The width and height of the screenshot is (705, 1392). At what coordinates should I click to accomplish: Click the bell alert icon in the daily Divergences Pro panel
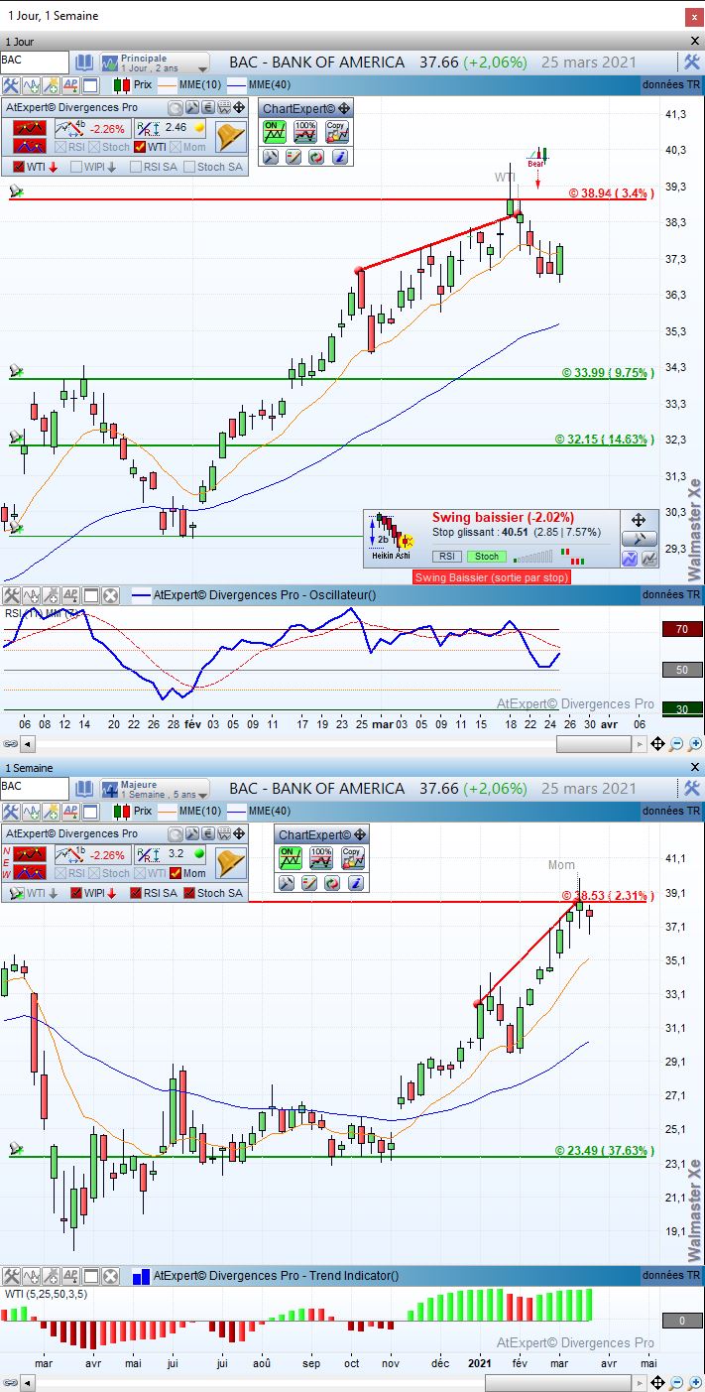230,136
